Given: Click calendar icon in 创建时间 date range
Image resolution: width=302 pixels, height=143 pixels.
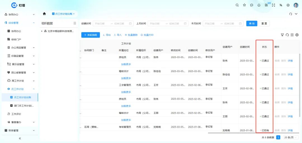Looking at the screenshot, I should [130, 23].
